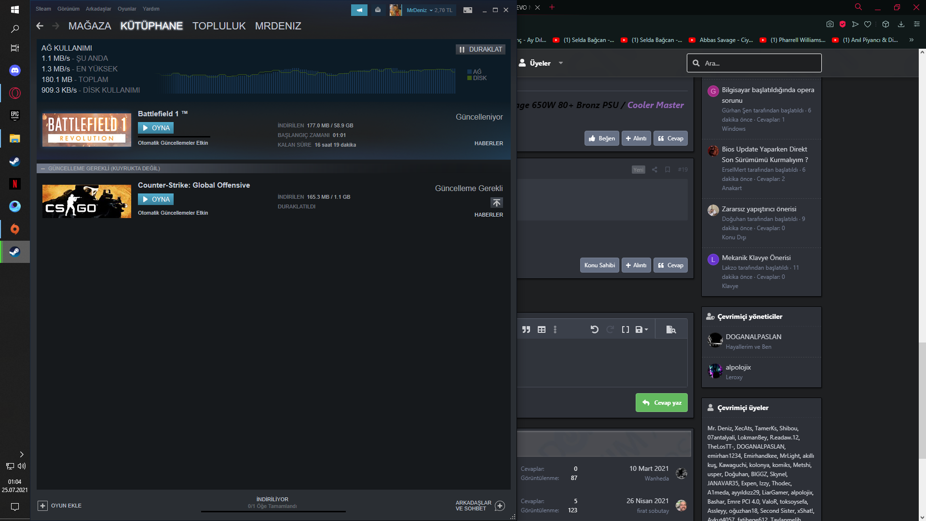Screen dimensions: 926x521
Task: Click the Beğen button on forum post
Action: [602, 138]
